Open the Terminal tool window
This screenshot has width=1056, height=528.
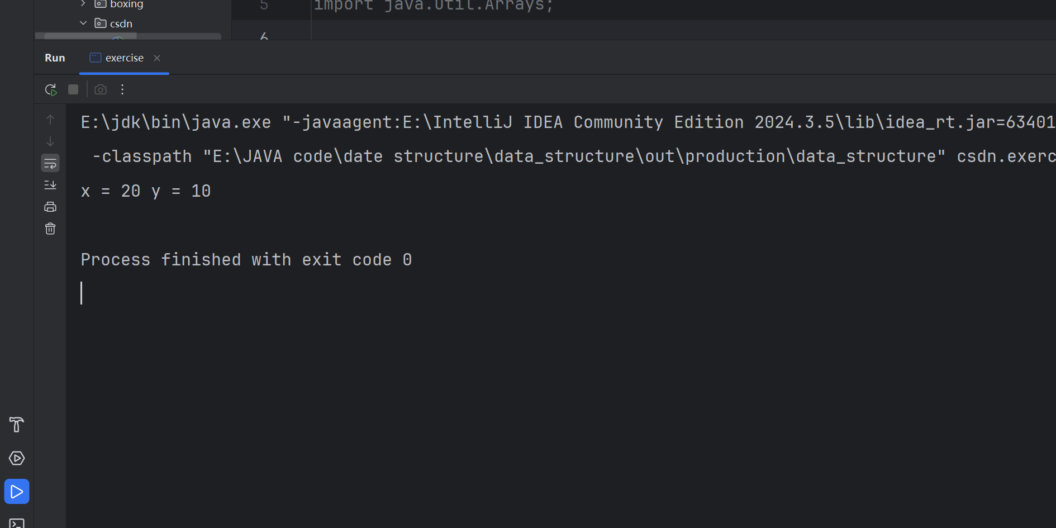tap(17, 524)
